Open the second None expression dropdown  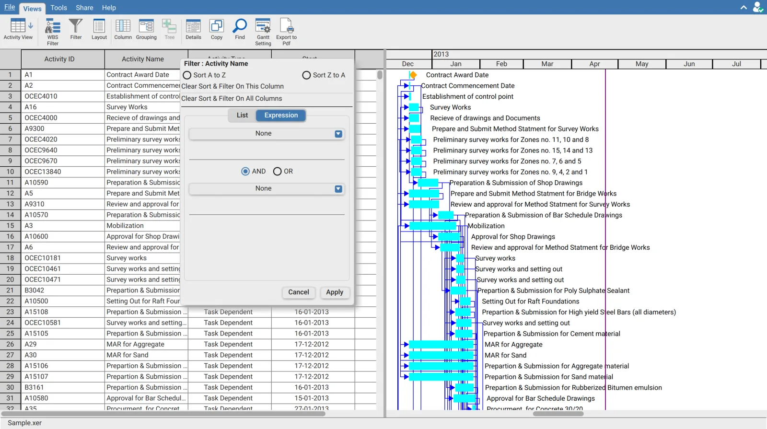[267, 189]
